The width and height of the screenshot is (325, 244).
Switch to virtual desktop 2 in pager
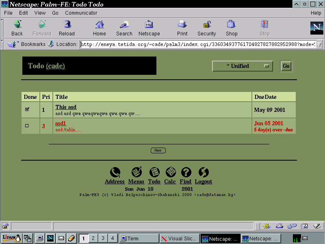point(93,238)
